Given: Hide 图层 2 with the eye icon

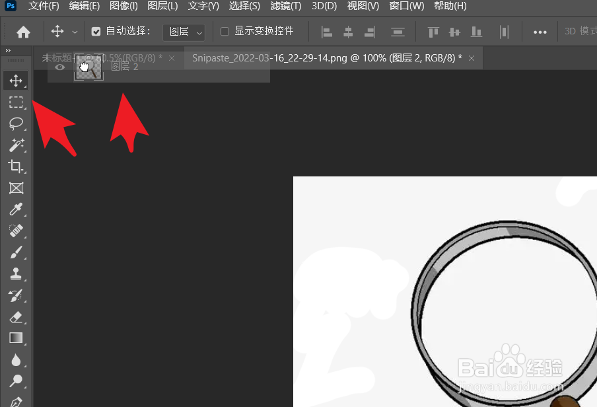Looking at the screenshot, I should pyautogui.click(x=59, y=67).
